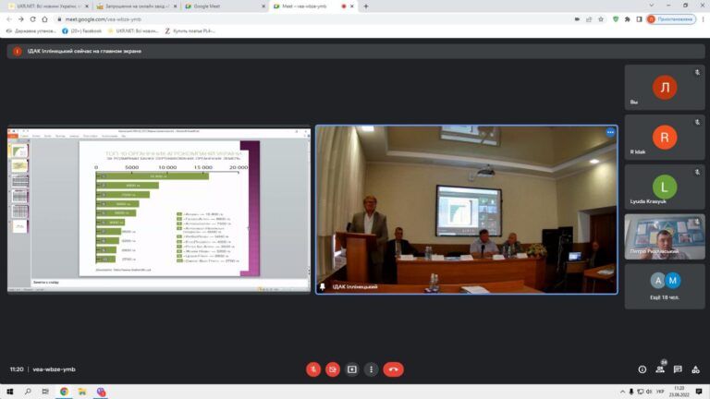
Task: Open the Windows Start menu
Action: (8, 392)
